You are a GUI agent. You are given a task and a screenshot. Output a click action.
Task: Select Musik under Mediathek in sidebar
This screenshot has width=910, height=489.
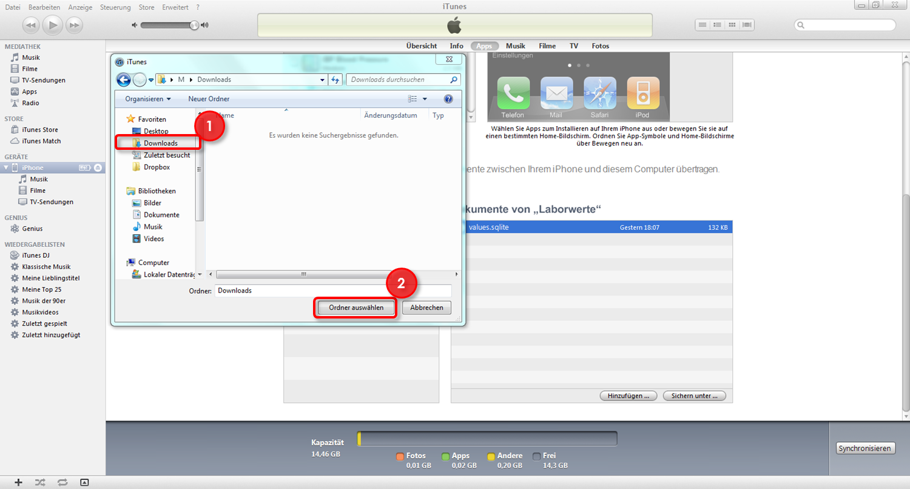[x=31, y=58]
